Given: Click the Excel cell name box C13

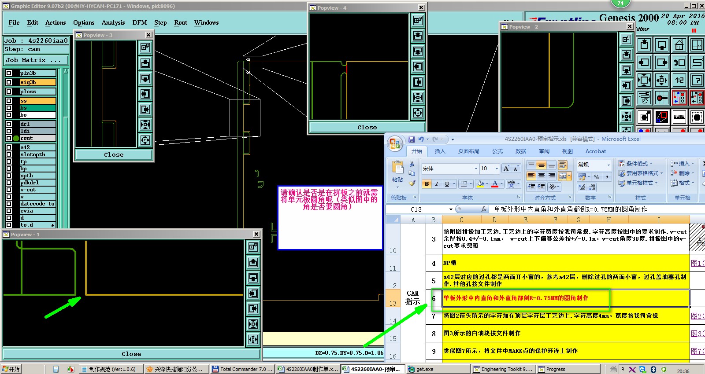Looking at the screenshot, I should (x=416, y=209).
